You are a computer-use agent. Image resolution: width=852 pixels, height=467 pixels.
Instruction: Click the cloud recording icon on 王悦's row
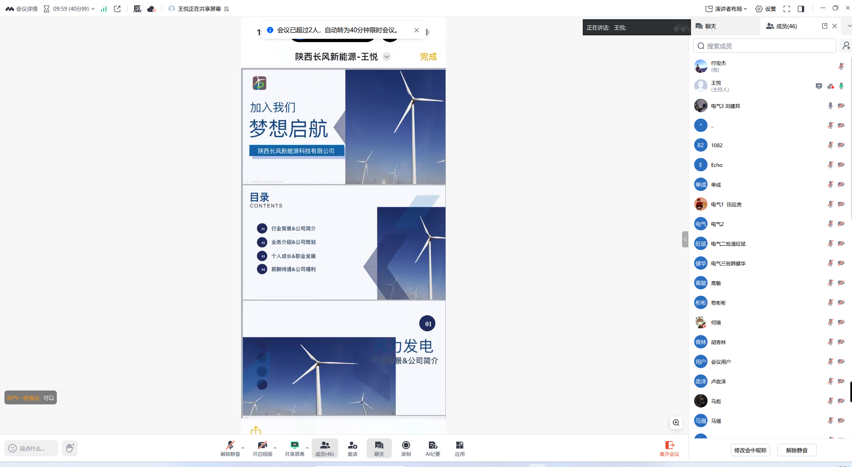pos(831,86)
